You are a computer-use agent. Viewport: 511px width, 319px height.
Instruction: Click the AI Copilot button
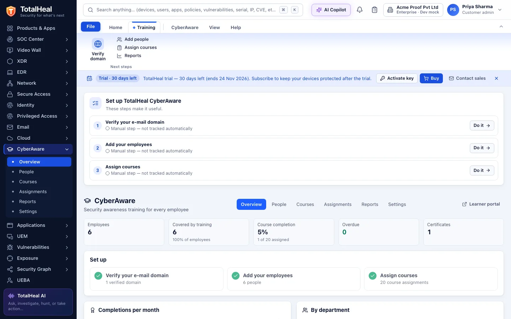click(x=331, y=10)
